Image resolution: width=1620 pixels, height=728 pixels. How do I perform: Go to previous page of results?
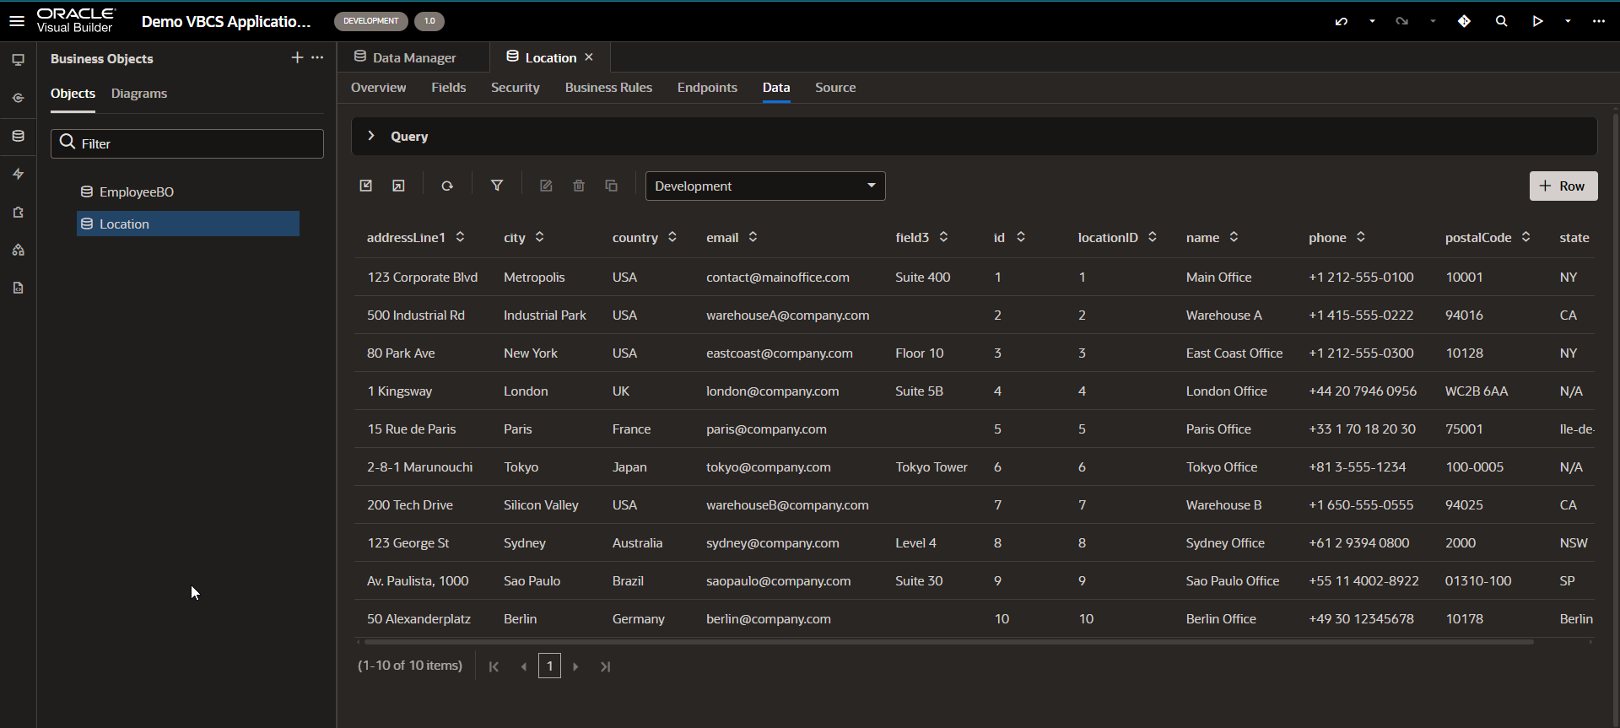(x=524, y=666)
